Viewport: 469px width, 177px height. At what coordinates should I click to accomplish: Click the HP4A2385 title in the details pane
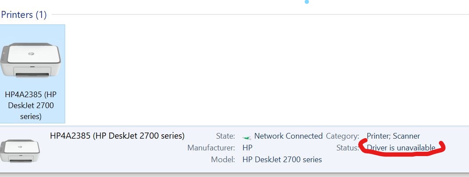(x=117, y=136)
